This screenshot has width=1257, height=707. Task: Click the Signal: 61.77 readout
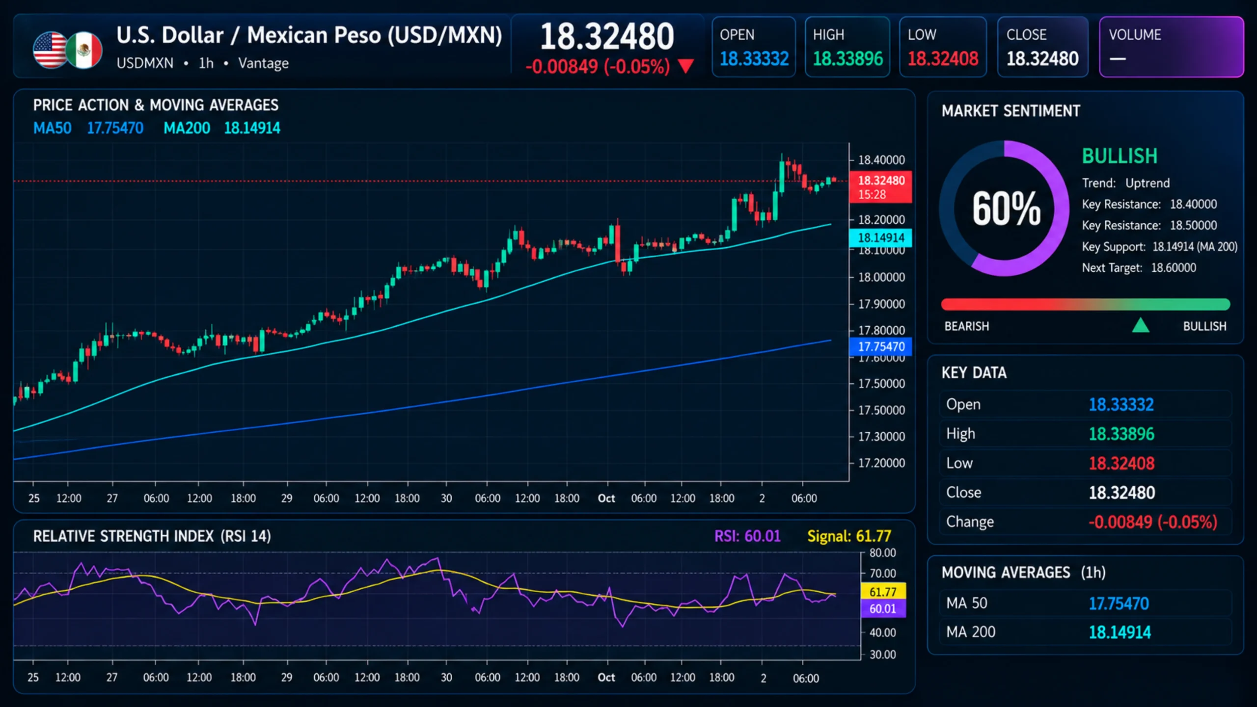[x=849, y=536]
